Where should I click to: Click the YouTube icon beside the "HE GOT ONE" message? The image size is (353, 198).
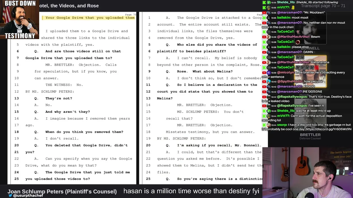tap(264, 92)
